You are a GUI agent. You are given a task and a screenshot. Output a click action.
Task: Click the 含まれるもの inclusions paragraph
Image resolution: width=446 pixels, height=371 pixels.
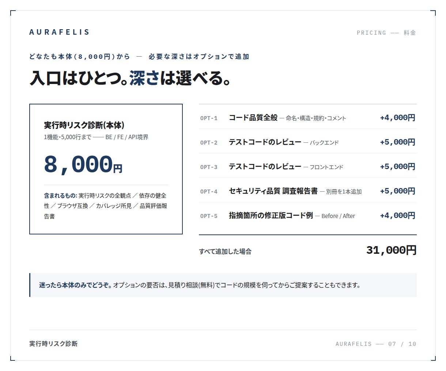pyautogui.click(x=106, y=206)
